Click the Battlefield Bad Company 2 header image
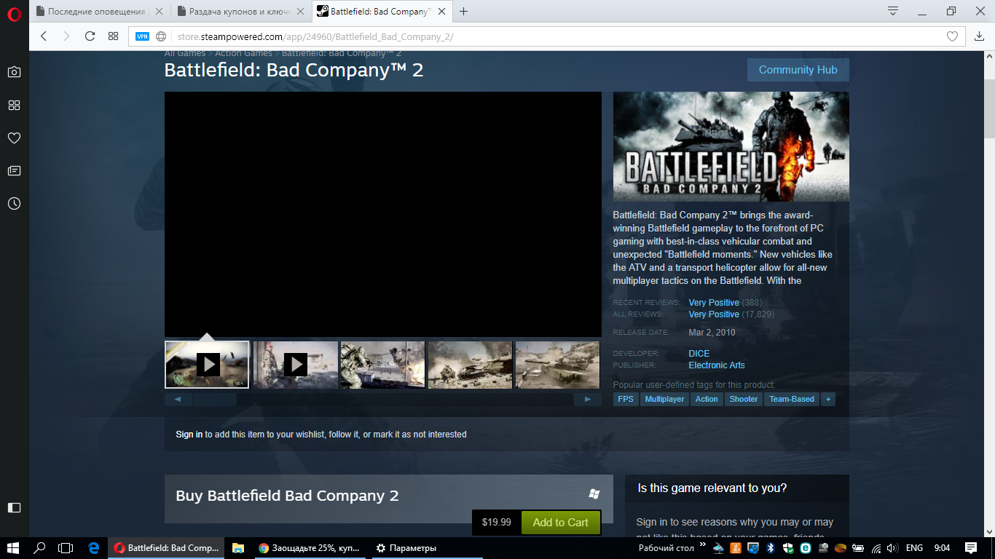Image resolution: width=995 pixels, height=559 pixels. (x=731, y=146)
